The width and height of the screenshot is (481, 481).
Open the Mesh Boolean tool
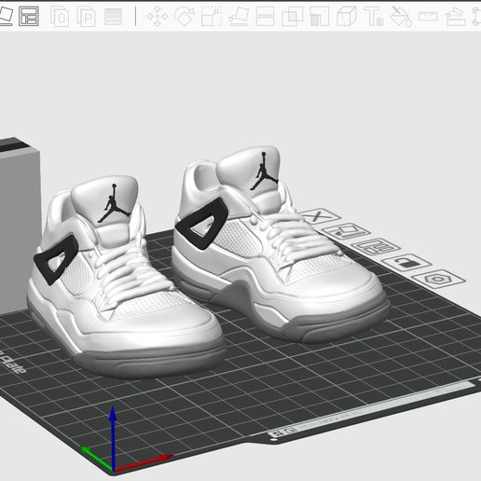292,17
